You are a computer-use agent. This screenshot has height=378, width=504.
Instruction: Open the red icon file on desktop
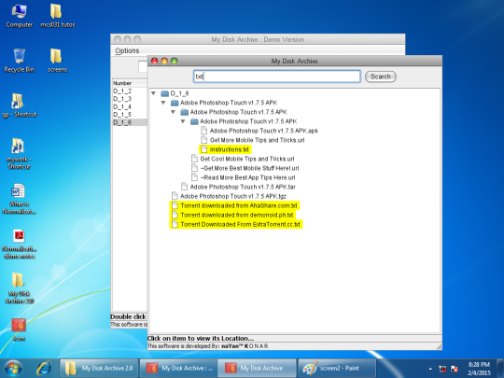pos(19,329)
